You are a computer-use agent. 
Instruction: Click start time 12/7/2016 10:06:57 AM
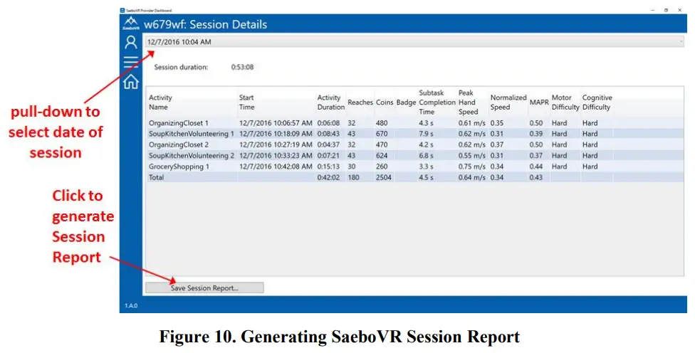tap(276, 123)
